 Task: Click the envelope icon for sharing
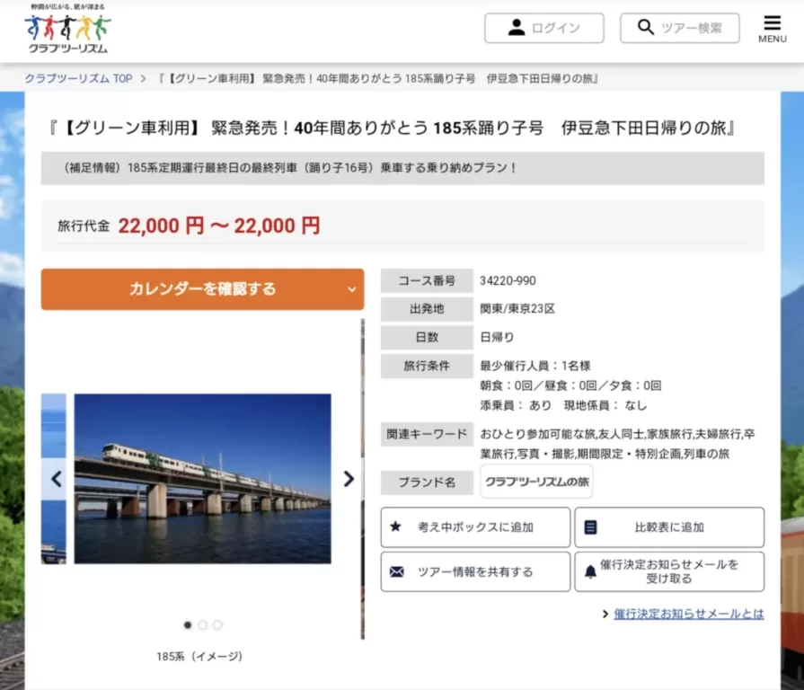click(x=396, y=571)
